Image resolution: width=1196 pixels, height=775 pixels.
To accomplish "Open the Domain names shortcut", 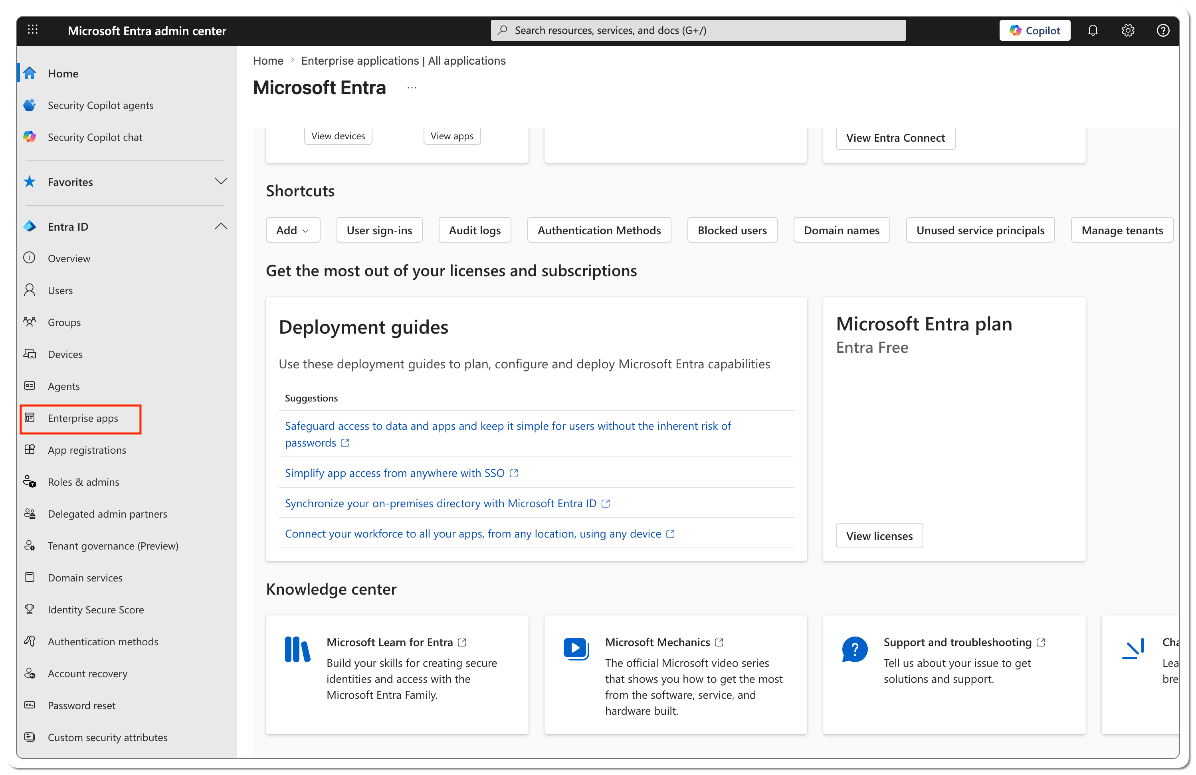I will click(x=842, y=230).
